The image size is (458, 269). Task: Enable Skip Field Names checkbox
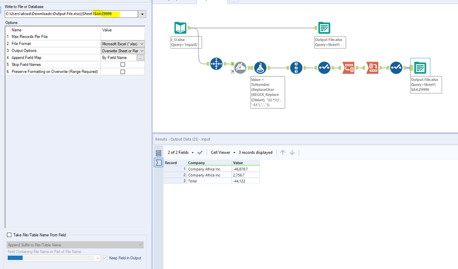pos(122,64)
